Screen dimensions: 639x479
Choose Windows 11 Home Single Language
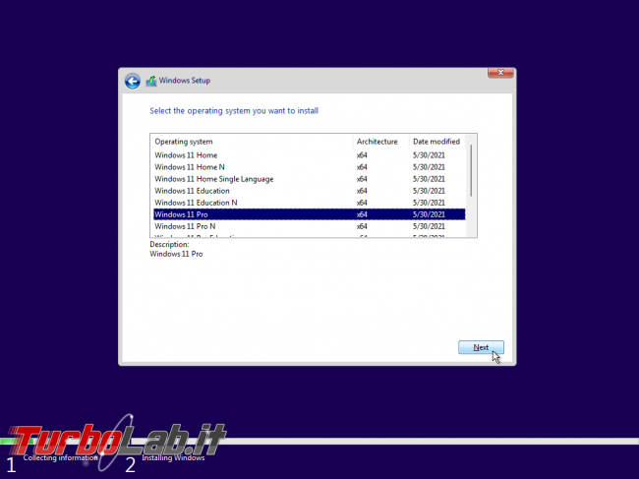pos(309,179)
